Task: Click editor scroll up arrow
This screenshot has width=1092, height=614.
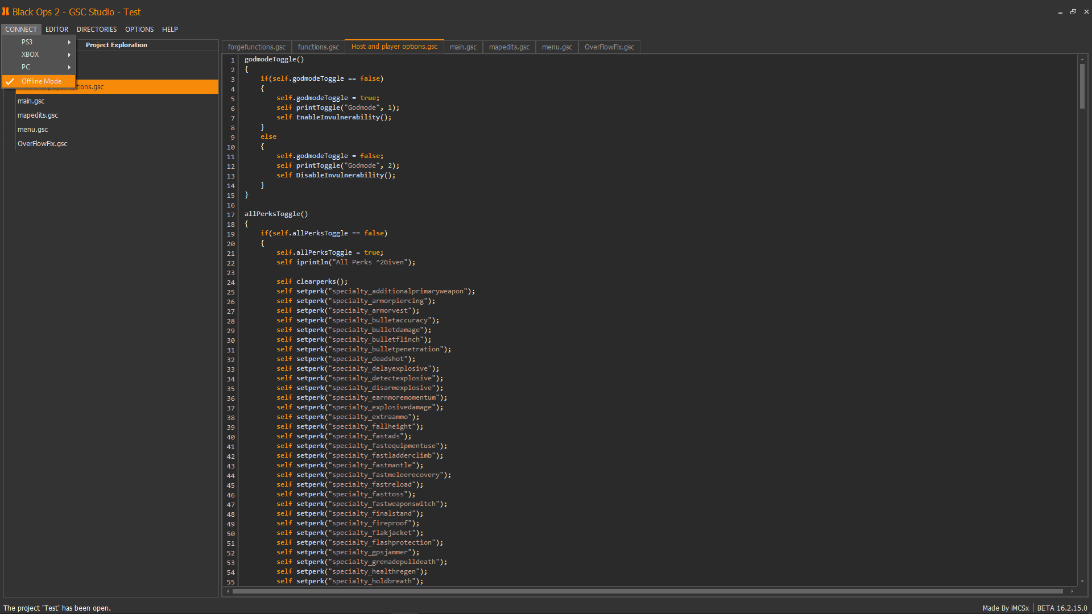Action: click(1082, 59)
